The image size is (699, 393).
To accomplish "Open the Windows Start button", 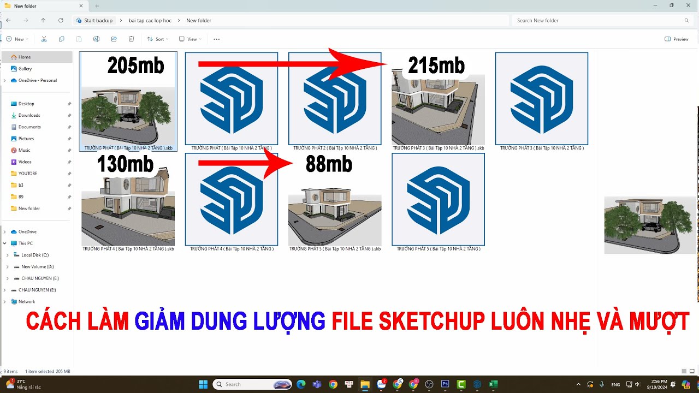I will coord(203,384).
